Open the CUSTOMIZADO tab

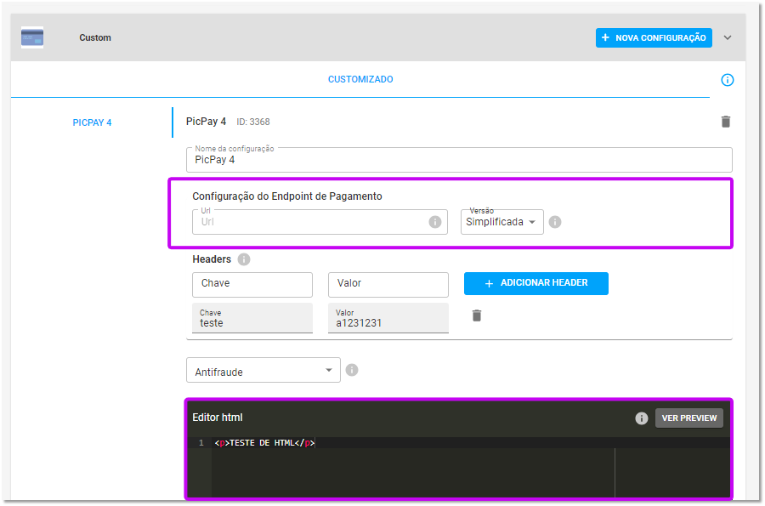pyautogui.click(x=360, y=79)
